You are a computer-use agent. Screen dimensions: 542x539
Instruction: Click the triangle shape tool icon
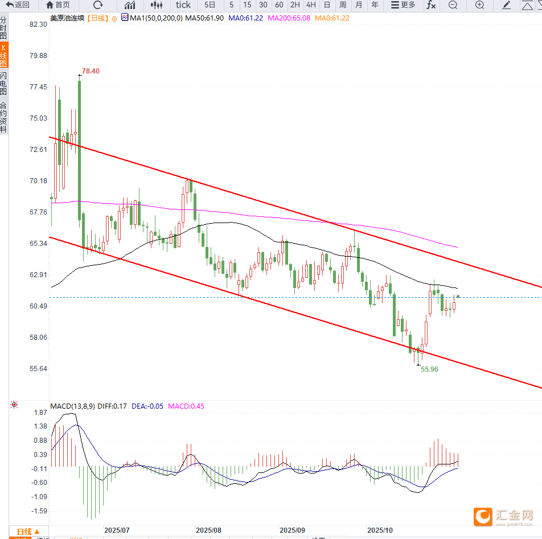527,6
